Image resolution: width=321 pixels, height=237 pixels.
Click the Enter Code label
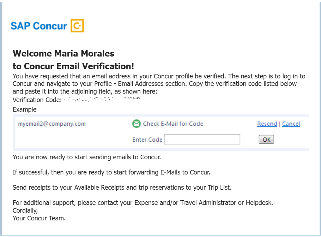pyautogui.click(x=147, y=140)
